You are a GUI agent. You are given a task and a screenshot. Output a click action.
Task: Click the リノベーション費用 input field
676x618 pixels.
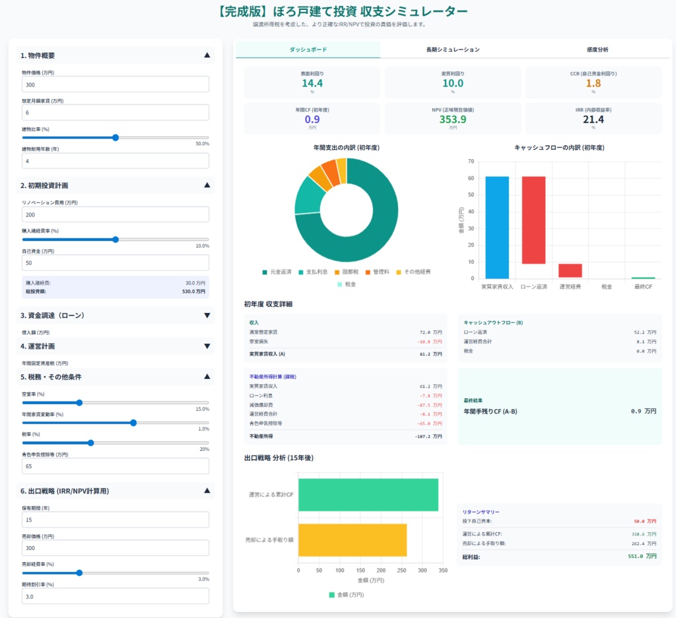tap(116, 215)
